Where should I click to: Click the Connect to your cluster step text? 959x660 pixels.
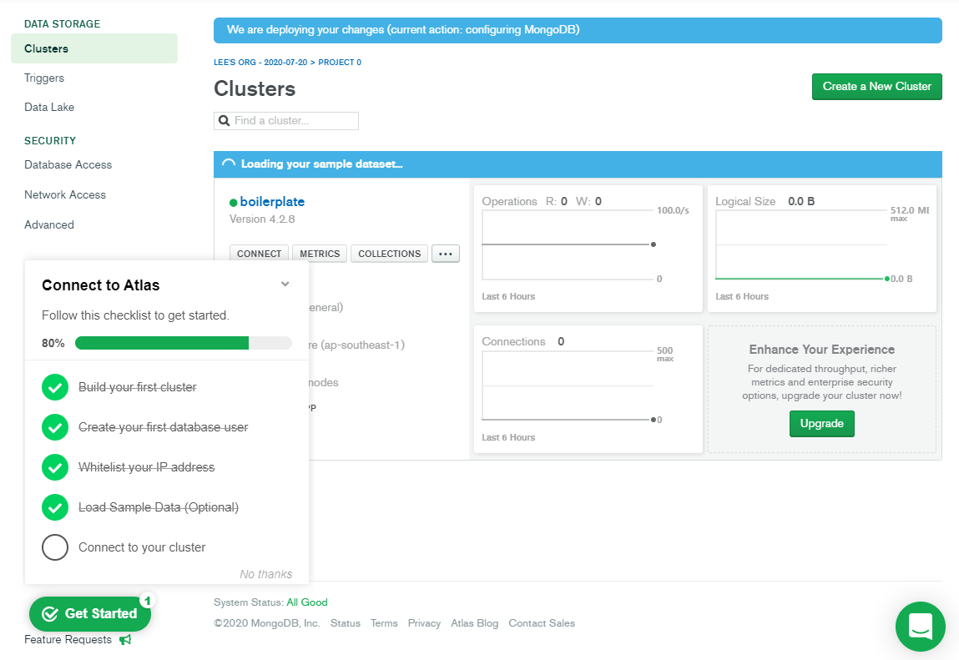142,547
